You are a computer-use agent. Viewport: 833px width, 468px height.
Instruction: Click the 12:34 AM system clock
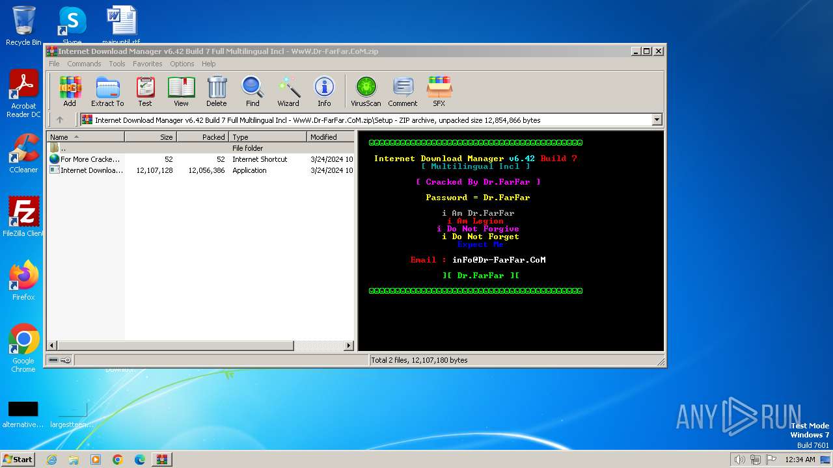[800, 460]
